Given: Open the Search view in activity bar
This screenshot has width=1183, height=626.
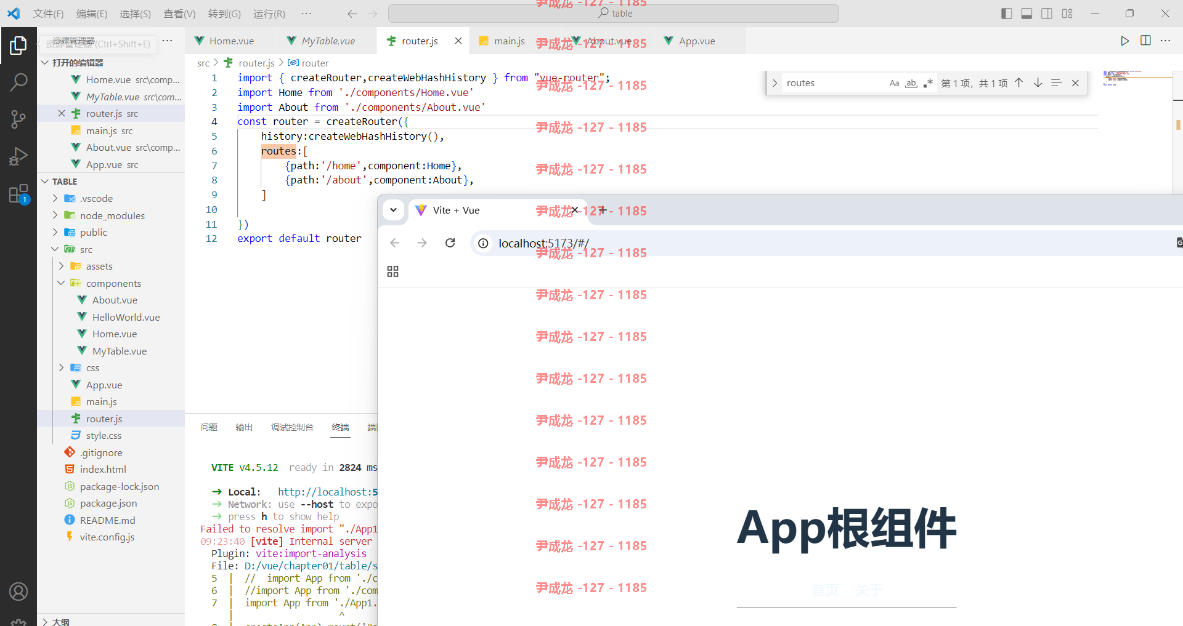Looking at the screenshot, I should 18,82.
